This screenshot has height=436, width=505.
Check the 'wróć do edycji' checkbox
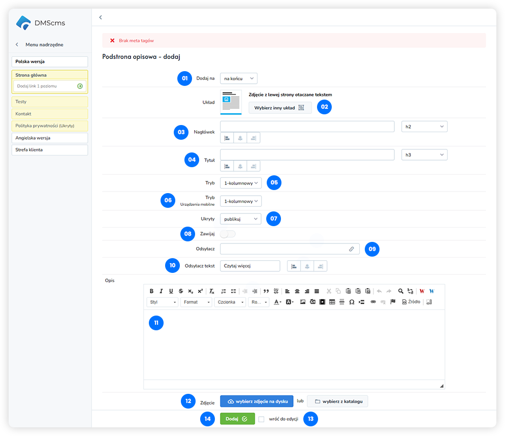(x=262, y=419)
